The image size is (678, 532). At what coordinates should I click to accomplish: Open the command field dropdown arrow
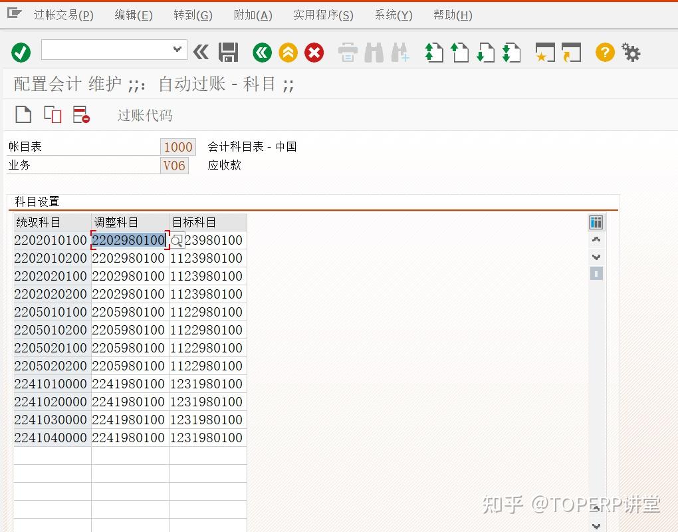pos(176,49)
